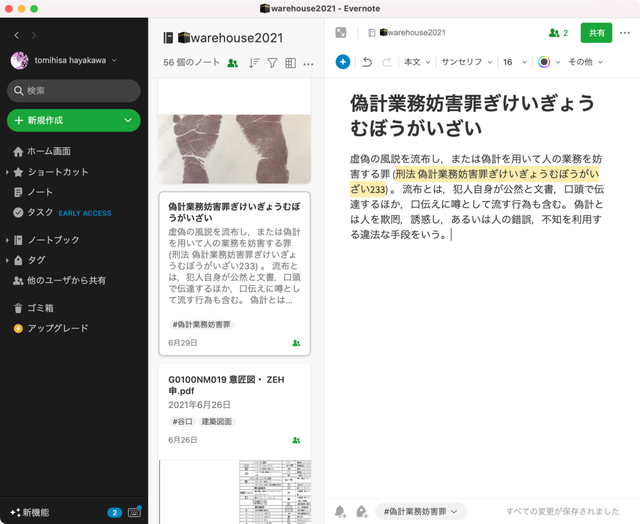
Task: Open 新機能 what's new
Action: pyautogui.click(x=30, y=512)
